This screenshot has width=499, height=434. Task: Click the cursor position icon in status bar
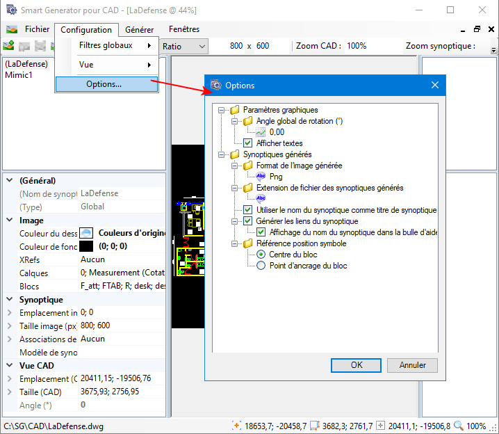coord(236,426)
